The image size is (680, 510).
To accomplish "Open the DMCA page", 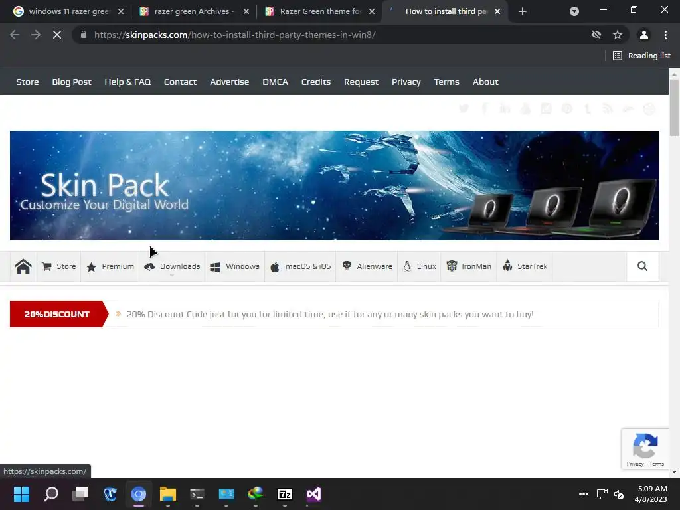I will tap(275, 82).
